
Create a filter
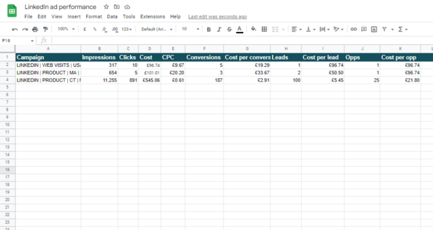point(384,29)
